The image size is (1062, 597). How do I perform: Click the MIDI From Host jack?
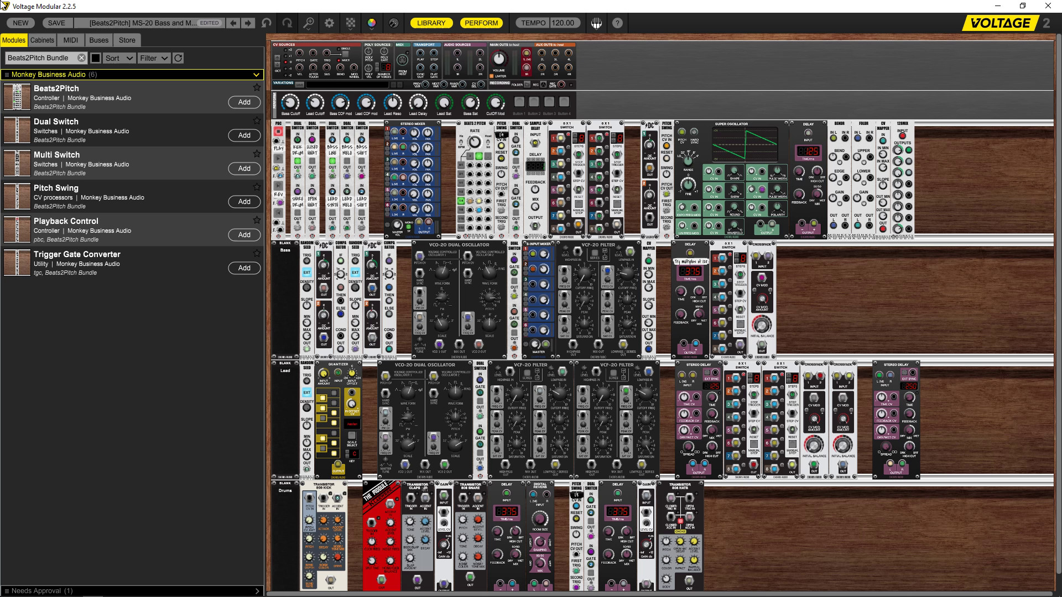coord(403,60)
